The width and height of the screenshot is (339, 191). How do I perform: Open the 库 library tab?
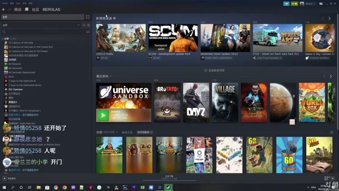coord(27,9)
